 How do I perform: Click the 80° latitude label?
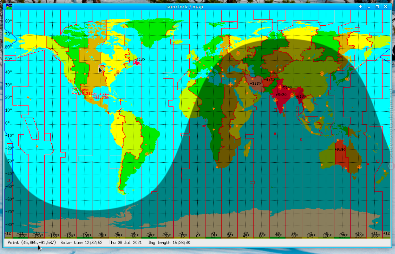point(9,21)
